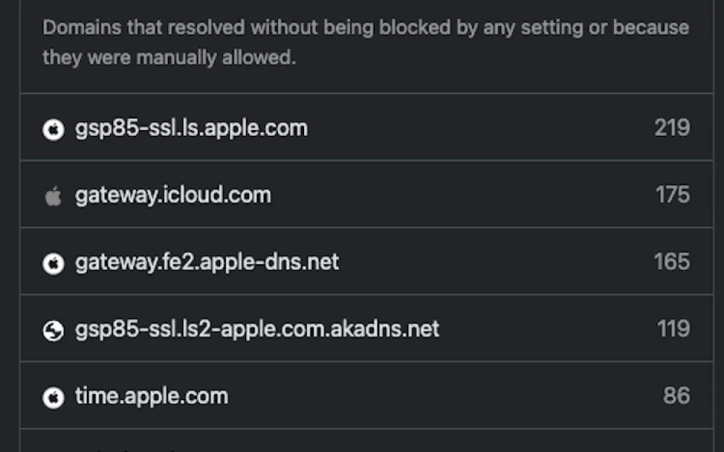The width and height of the screenshot is (724, 452).
Task: Click the 119 query count value
Action: [673, 329]
